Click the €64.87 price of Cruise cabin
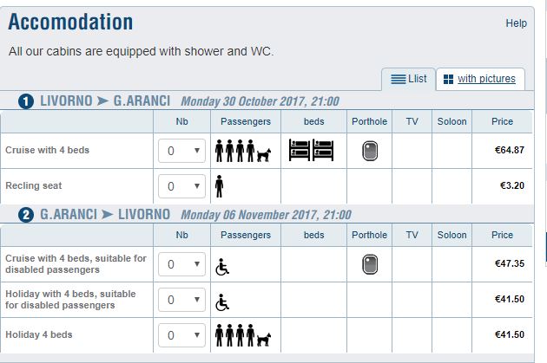 pyautogui.click(x=509, y=151)
